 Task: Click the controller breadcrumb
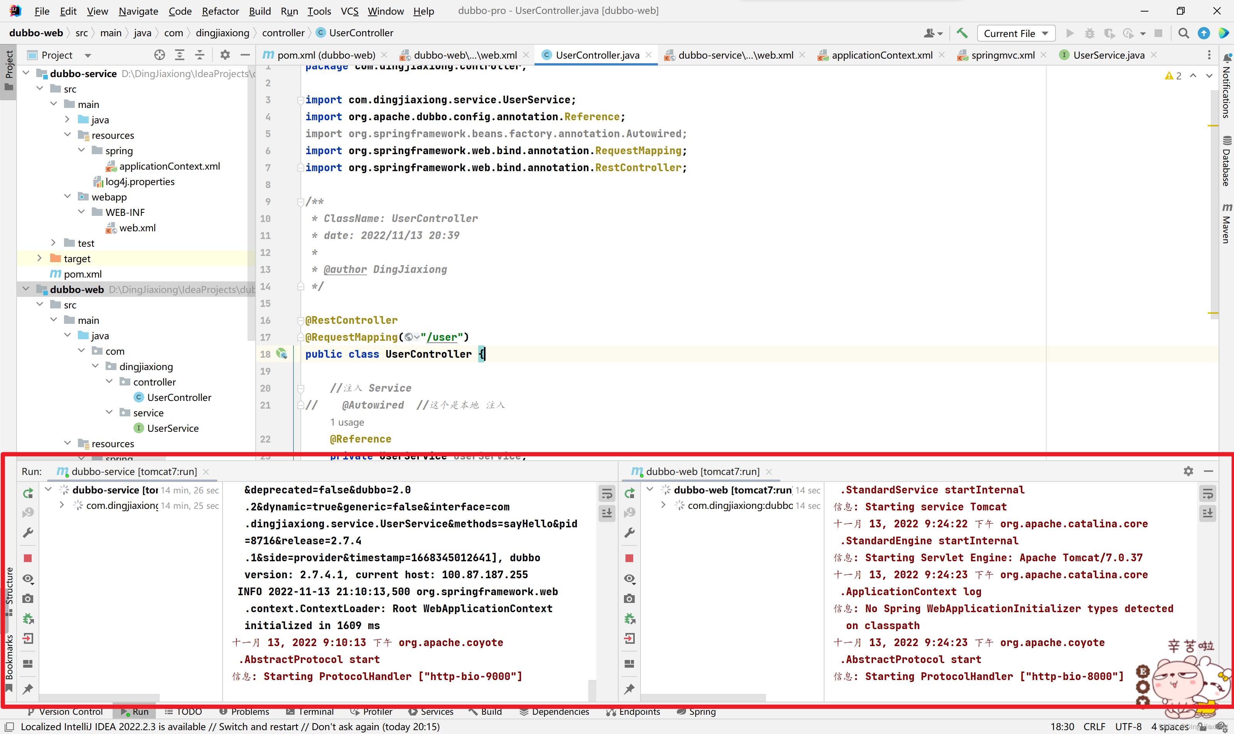pos(283,33)
